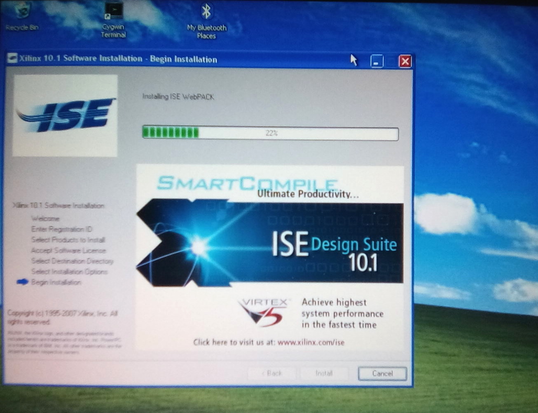Viewport: 538px width, 413px height.
Task: Select the Welcome step in the sidebar
Action: tap(45, 218)
